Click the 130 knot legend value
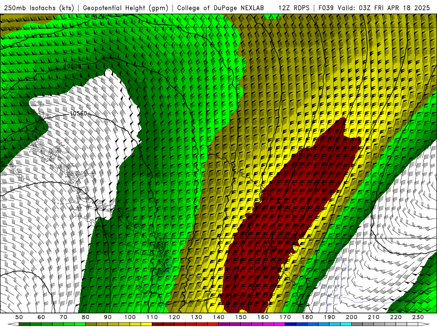 tap(197, 317)
